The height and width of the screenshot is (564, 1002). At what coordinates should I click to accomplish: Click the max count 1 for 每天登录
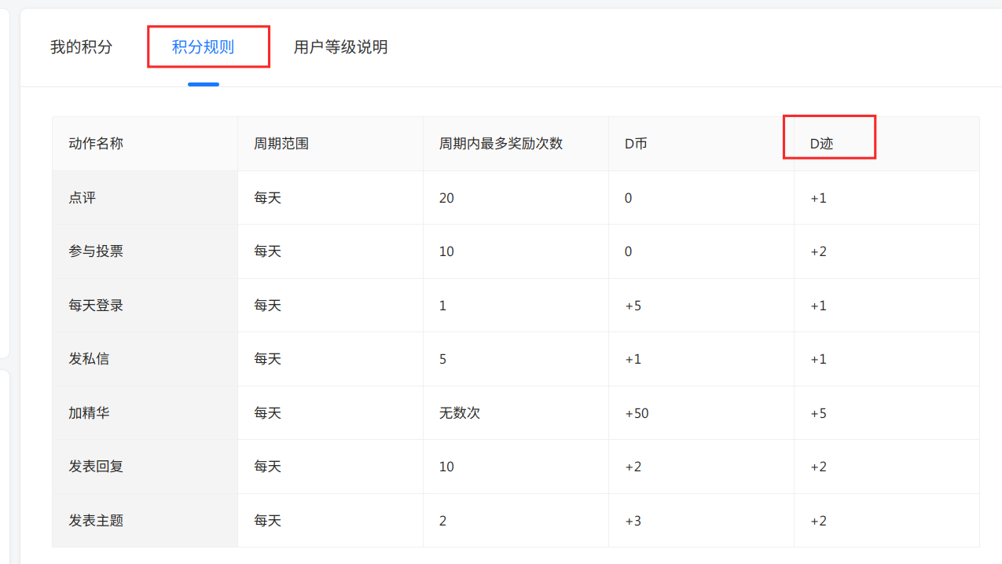pyautogui.click(x=443, y=306)
